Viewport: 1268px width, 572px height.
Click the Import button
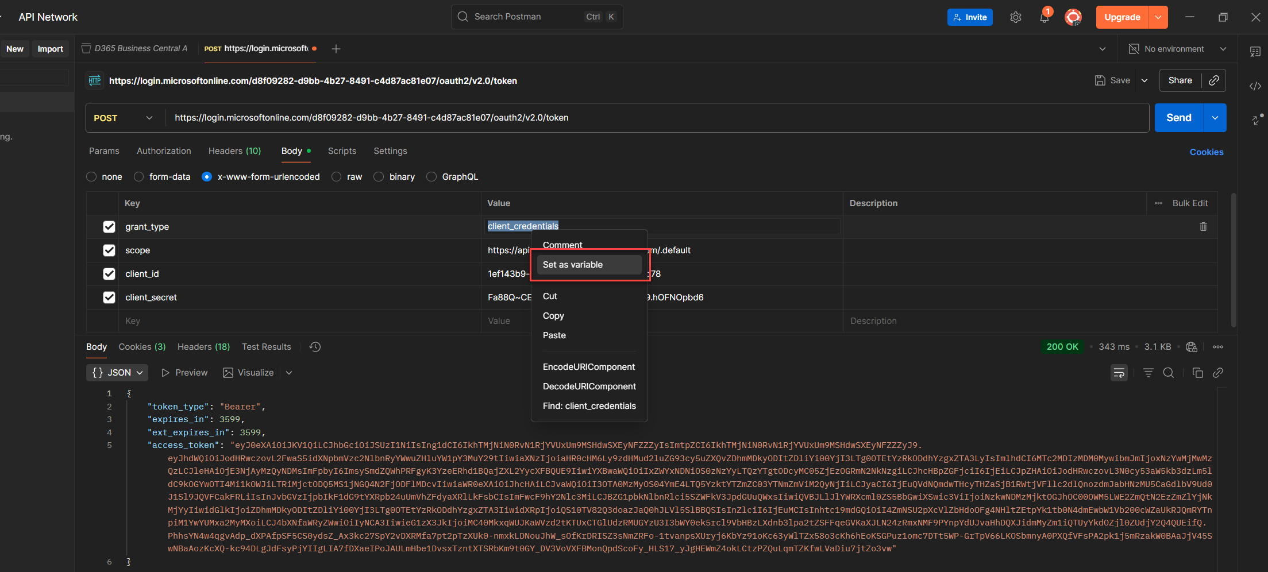coord(51,49)
